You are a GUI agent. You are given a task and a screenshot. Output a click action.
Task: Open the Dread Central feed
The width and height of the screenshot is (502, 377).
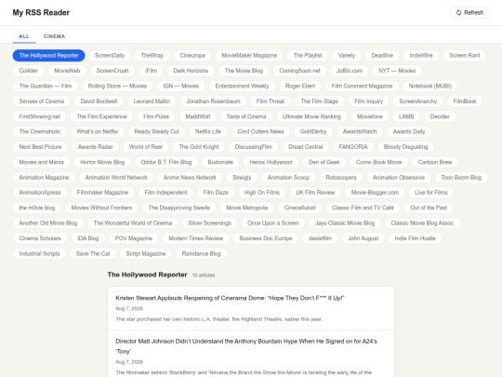pos(306,147)
